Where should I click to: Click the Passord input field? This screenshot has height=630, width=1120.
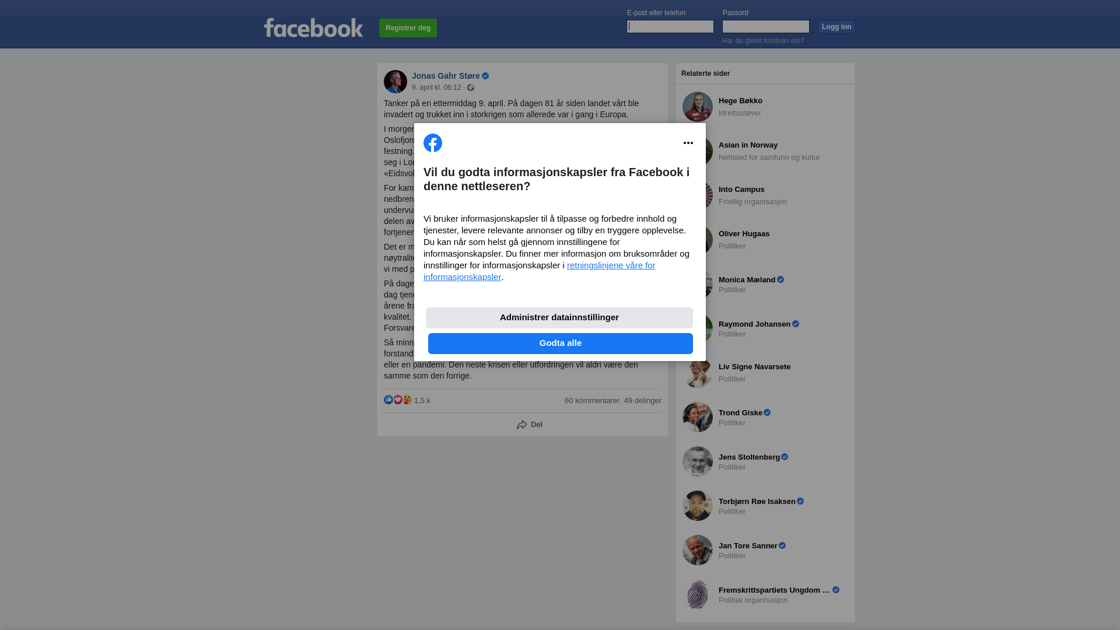click(x=766, y=26)
